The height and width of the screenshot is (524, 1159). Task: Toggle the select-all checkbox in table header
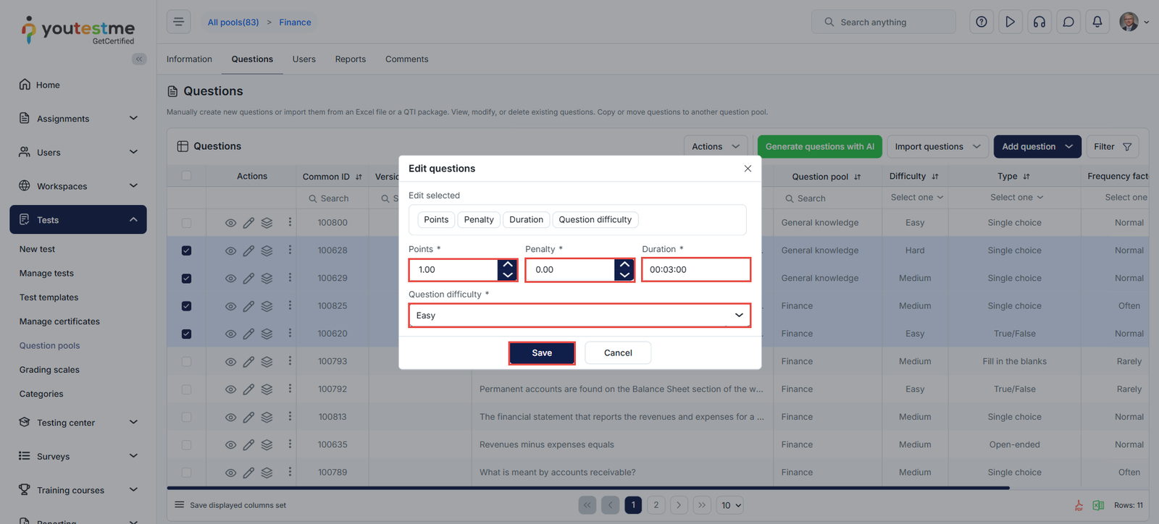186,176
